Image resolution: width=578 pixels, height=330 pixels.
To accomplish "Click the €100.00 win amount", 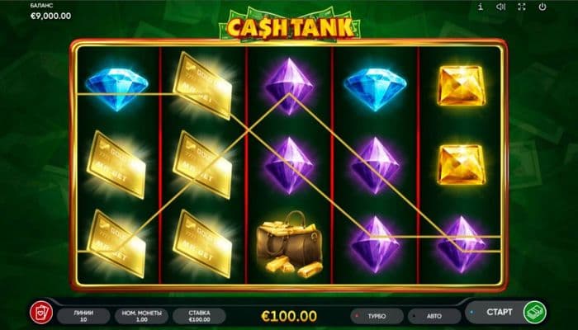I will 289,316.
